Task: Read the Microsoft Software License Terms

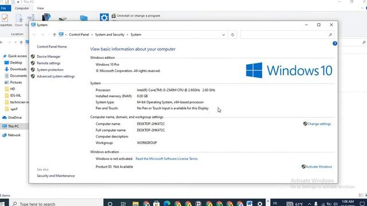Action: [166, 159]
